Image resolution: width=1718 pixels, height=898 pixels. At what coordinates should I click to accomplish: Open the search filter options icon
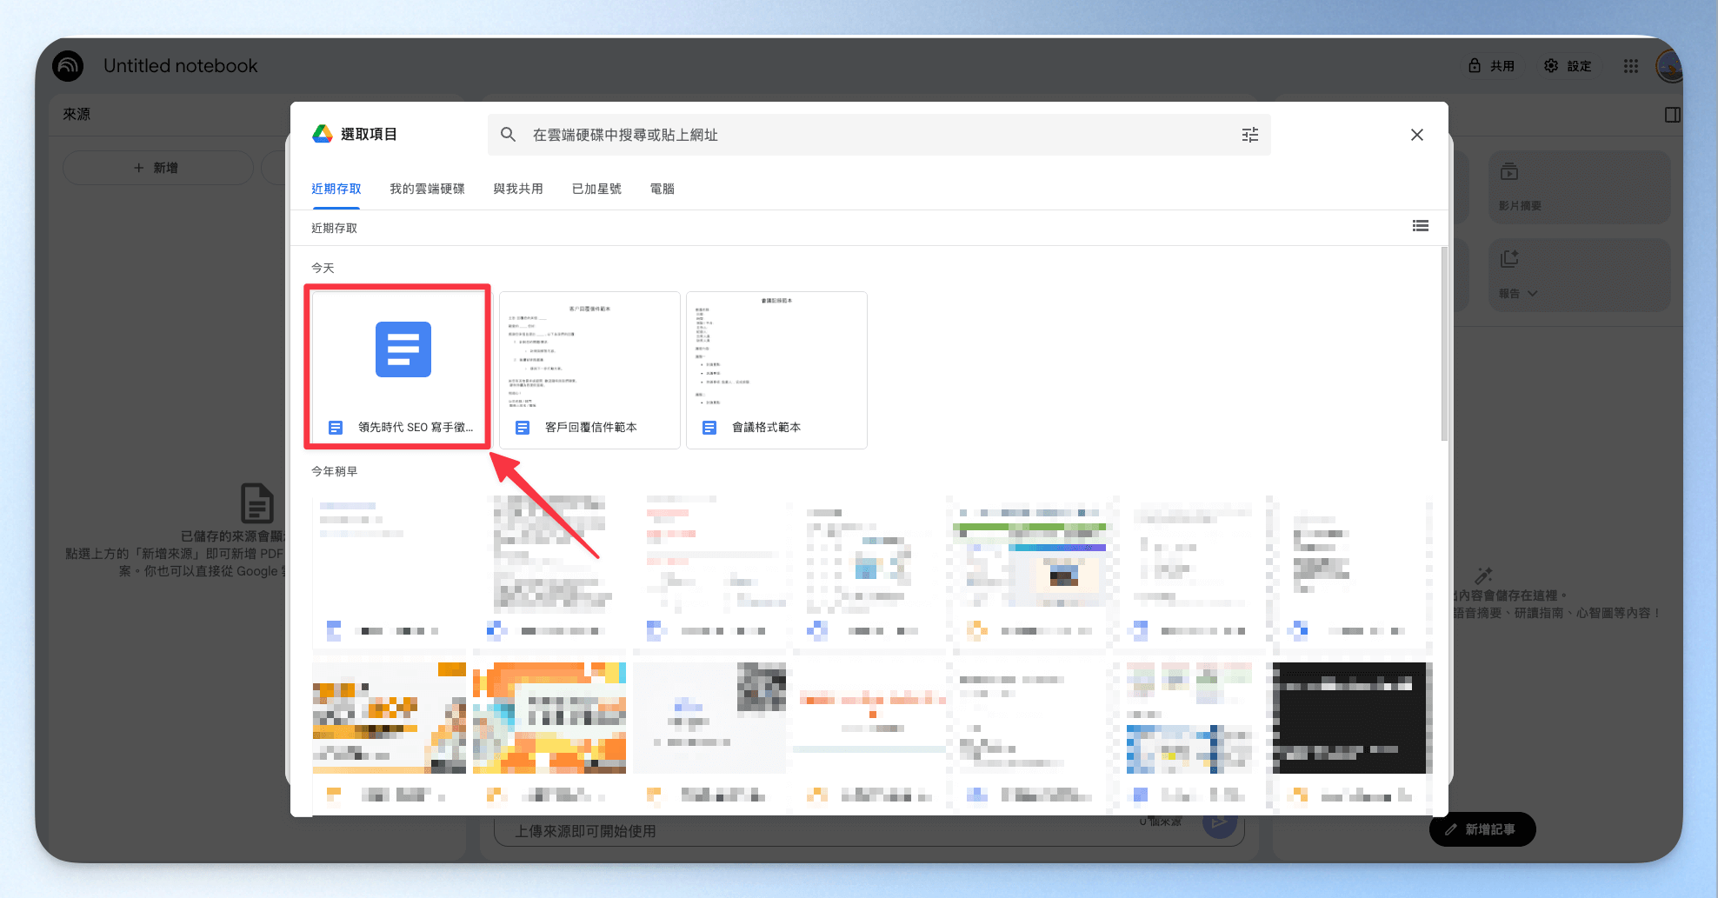[x=1249, y=135]
